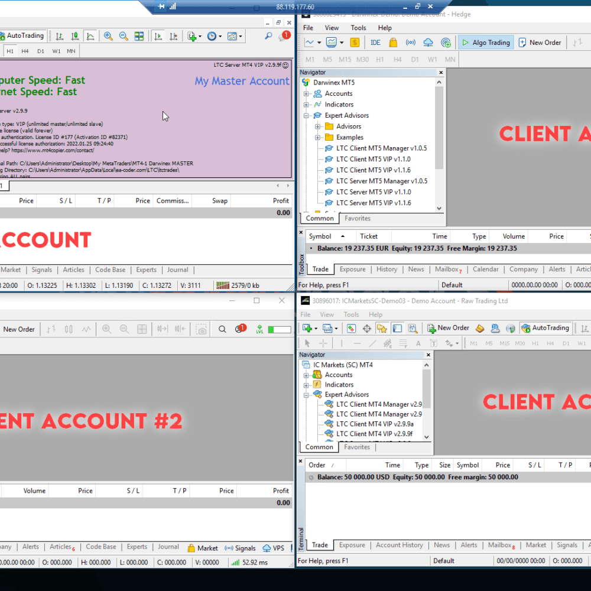Open File menu in Darwinex MT5 window
This screenshot has height=591, width=591.
[x=308, y=28]
